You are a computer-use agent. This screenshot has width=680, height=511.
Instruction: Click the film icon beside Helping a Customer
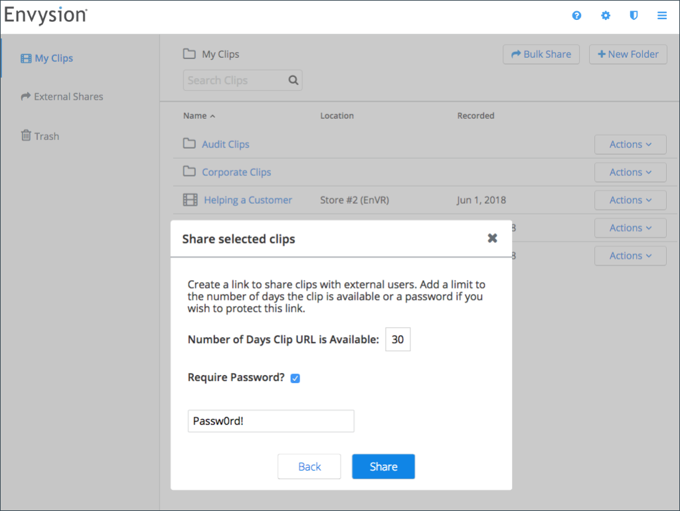pos(191,200)
